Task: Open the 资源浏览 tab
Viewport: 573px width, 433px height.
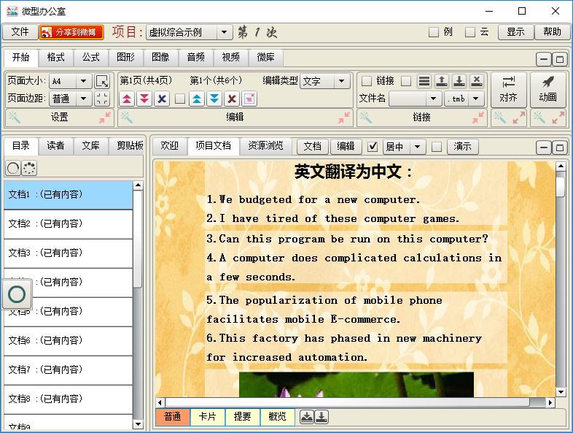Action: point(265,146)
